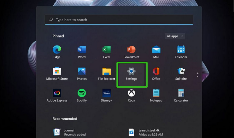This screenshot has height=138, width=234.
Task: Click the Type here to search box
Action: tap(119, 20)
